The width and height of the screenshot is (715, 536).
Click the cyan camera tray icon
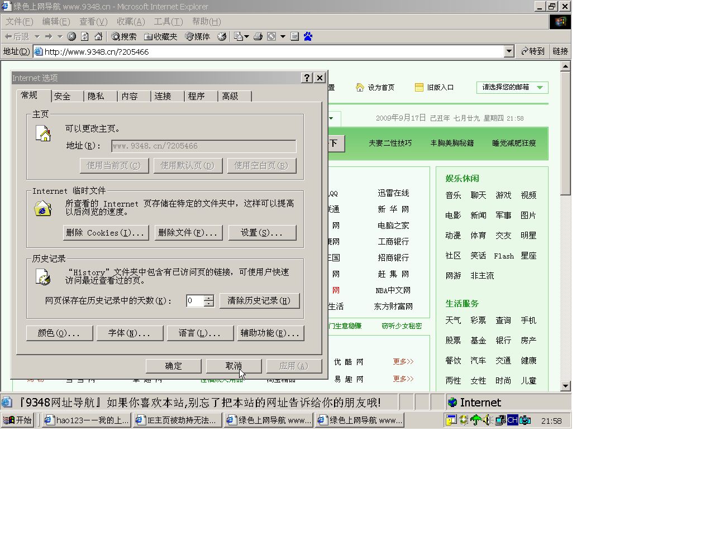click(525, 420)
